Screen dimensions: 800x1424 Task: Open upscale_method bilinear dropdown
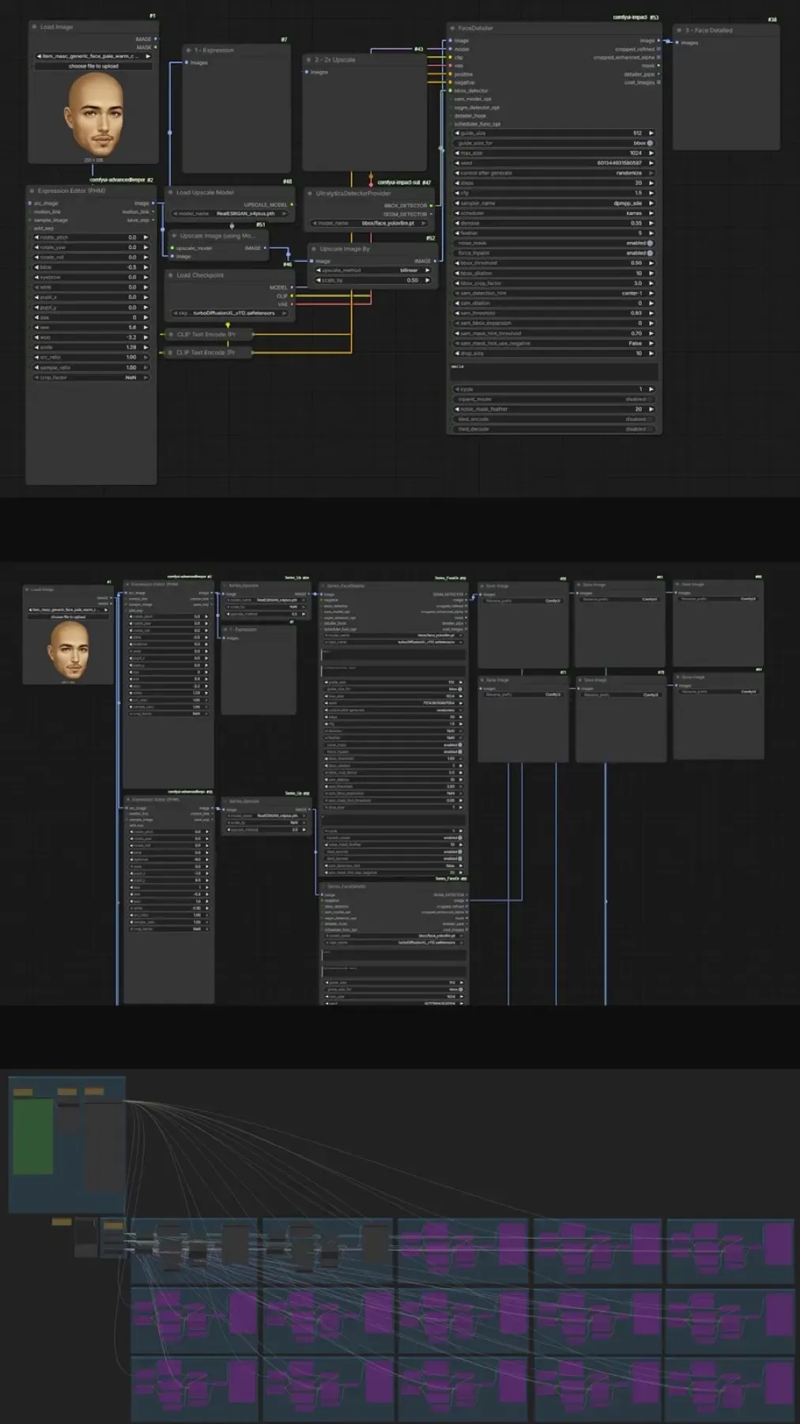click(374, 270)
